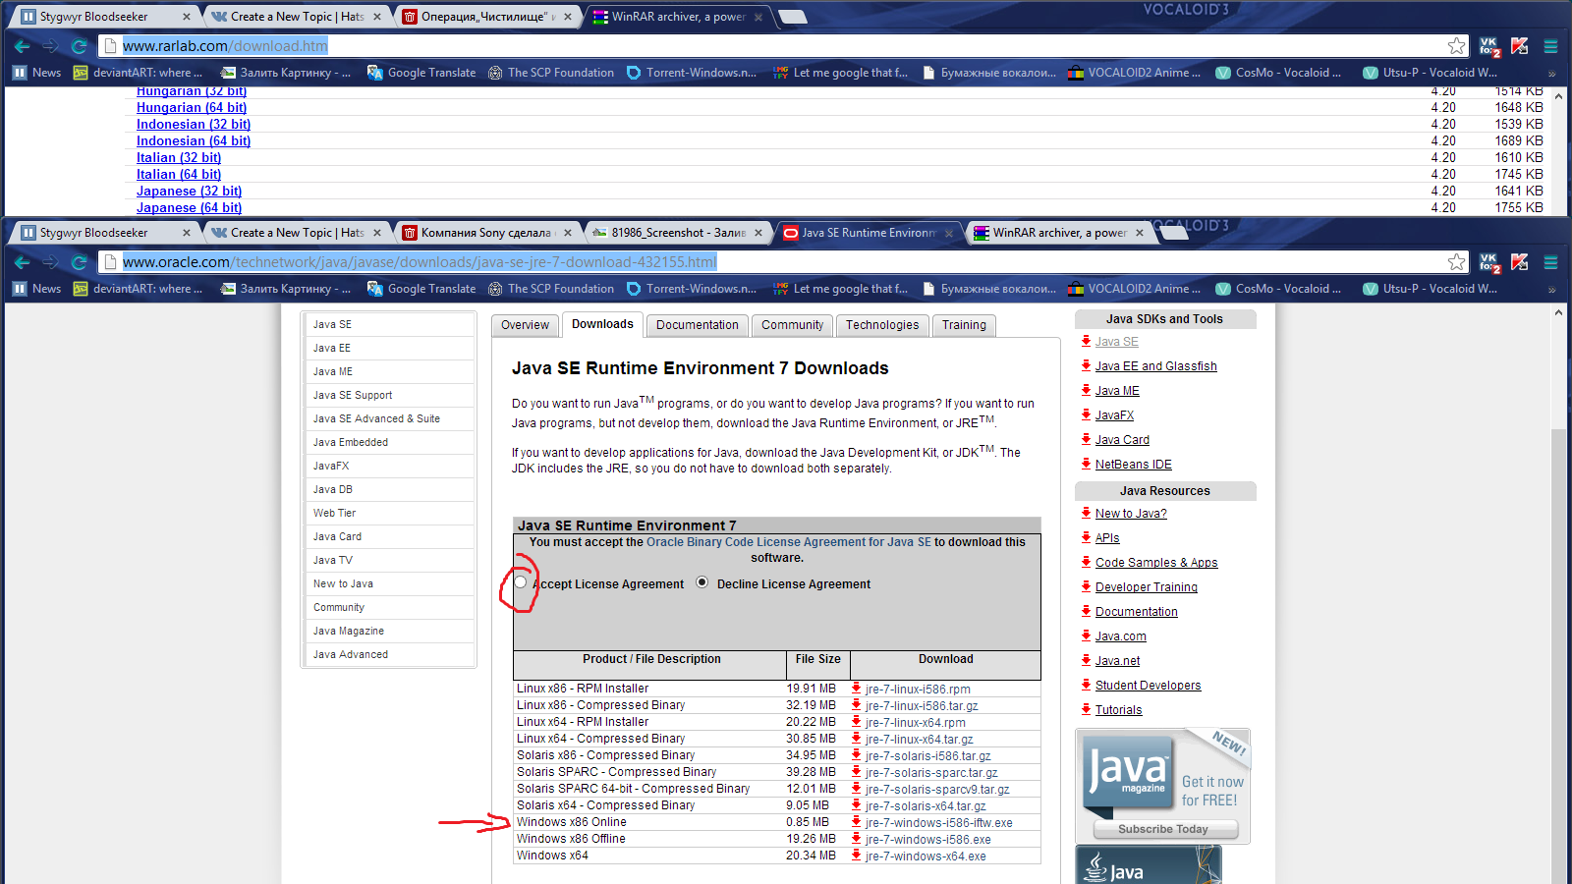Viewport: 1572px width, 884px height.
Task: Bookmark the Oracle page with the star
Action: tap(1456, 262)
